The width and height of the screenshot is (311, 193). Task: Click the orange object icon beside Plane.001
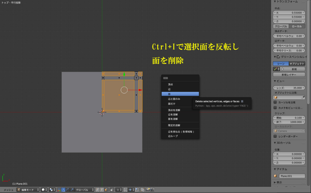tap(275, 176)
